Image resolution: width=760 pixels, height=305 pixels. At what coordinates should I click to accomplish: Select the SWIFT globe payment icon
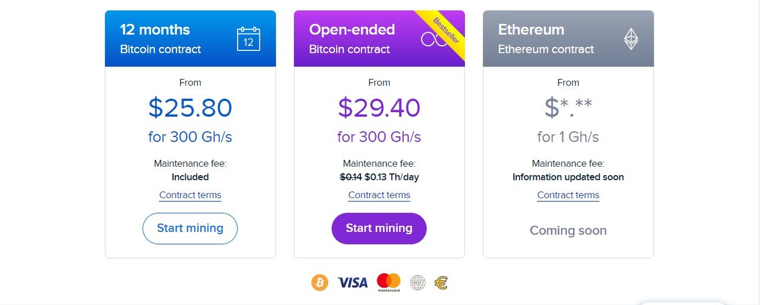[418, 282]
